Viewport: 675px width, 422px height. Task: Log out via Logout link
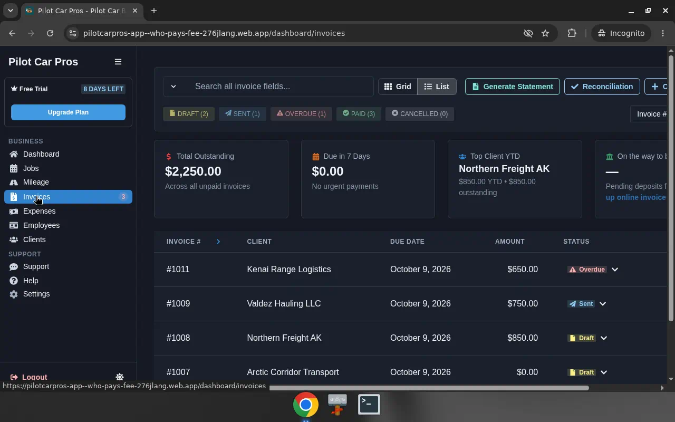click(x=29, y=377)
